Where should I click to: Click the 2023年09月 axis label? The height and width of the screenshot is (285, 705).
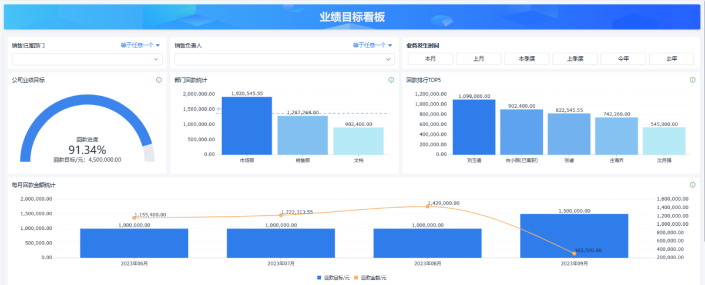coord(574,264)
